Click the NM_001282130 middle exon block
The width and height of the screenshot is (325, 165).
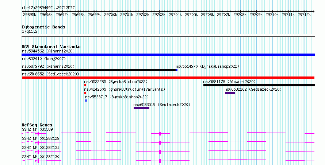160,161
